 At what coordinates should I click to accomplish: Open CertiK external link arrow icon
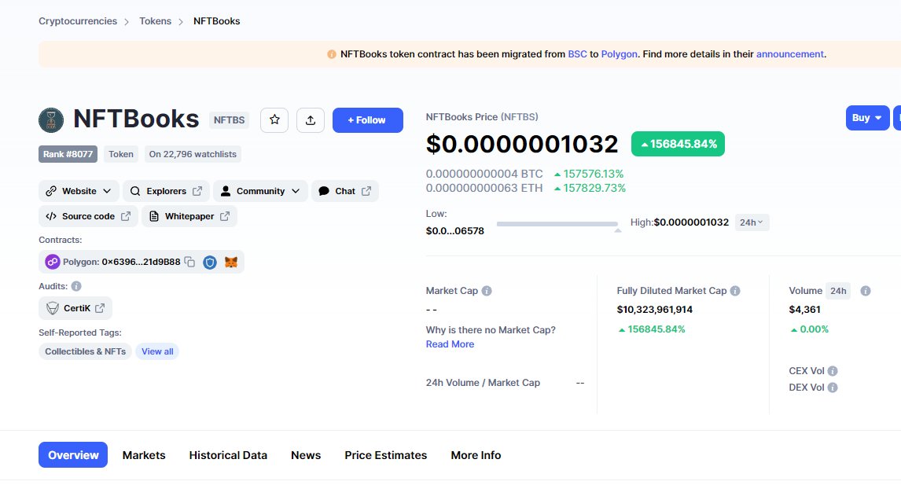(100, 308)
